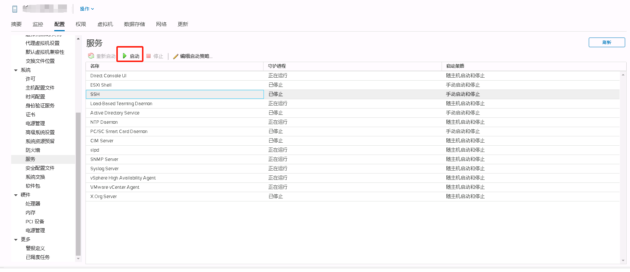Viewport: 630px width, 272px height.
Task: Select the NTP Daemon row
Action: [x=353, y=122]
